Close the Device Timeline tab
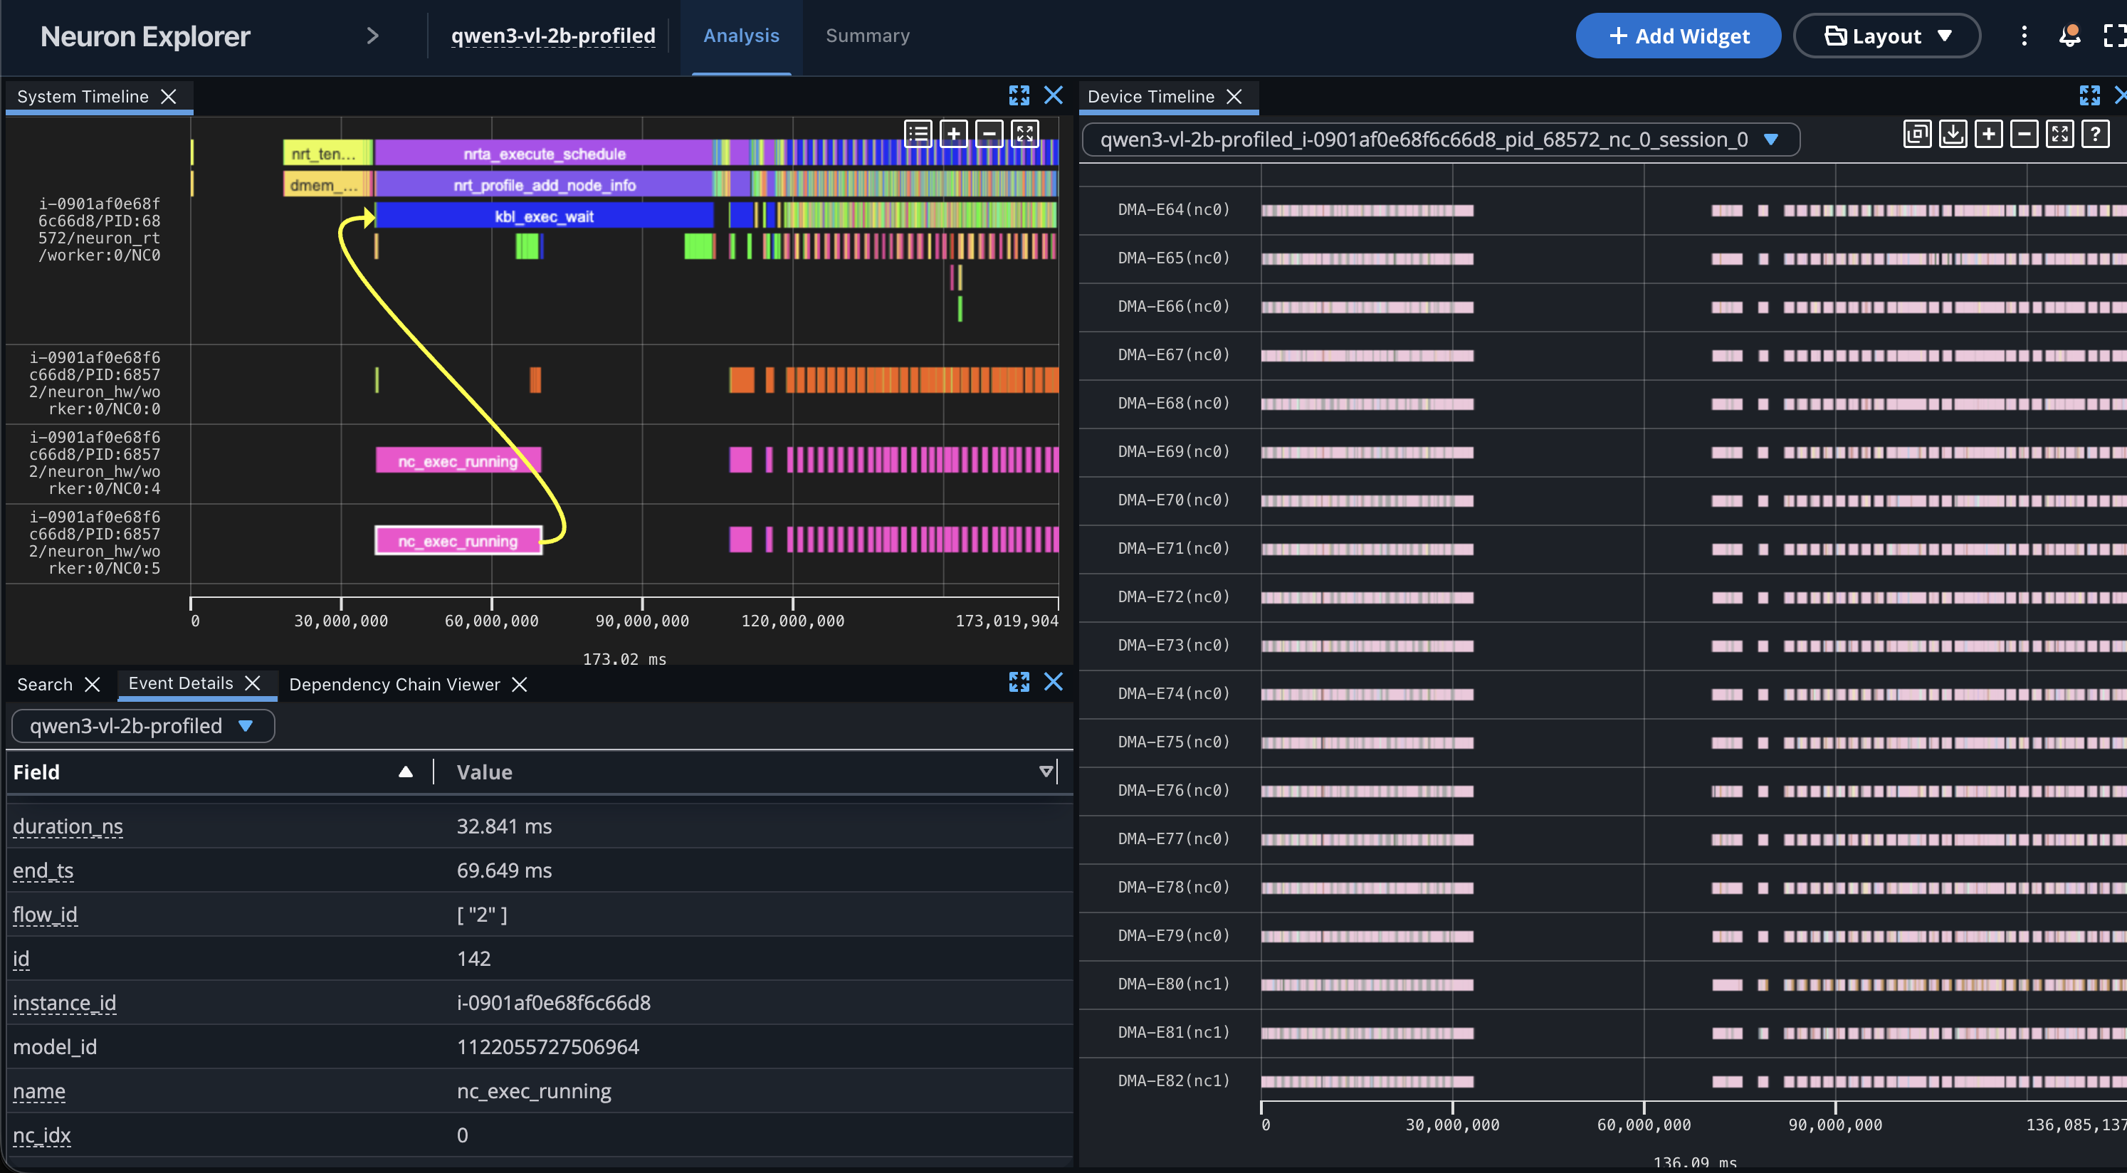This screenshot has width=2127, height=1173. 1234,97
